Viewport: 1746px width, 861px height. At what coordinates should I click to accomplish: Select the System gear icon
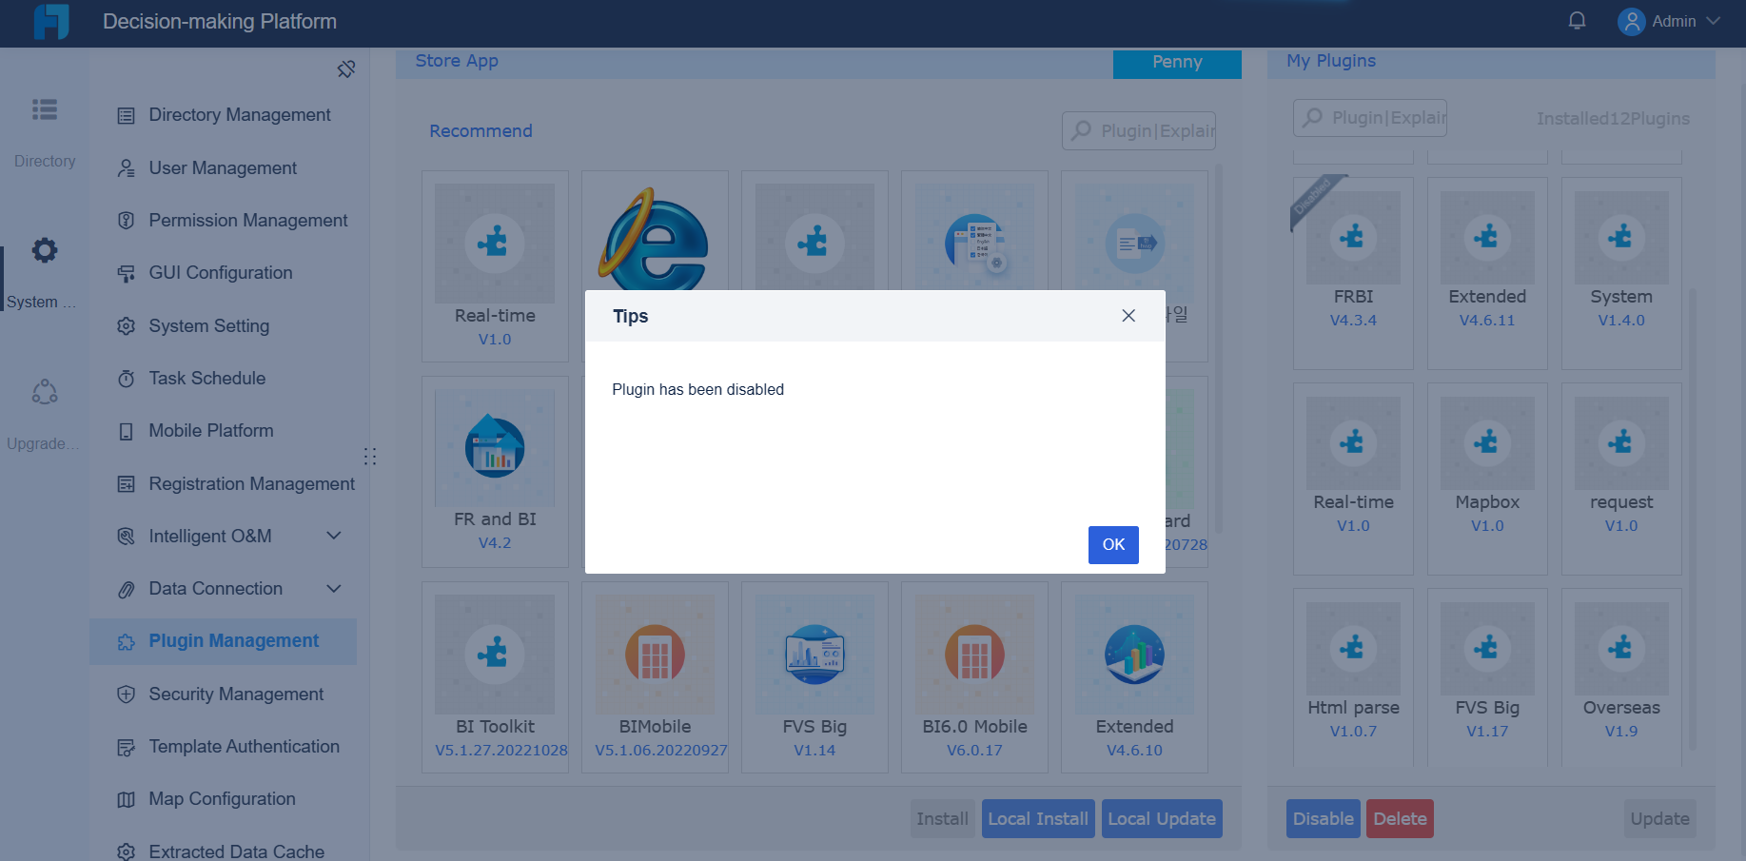tap(45, 250)
